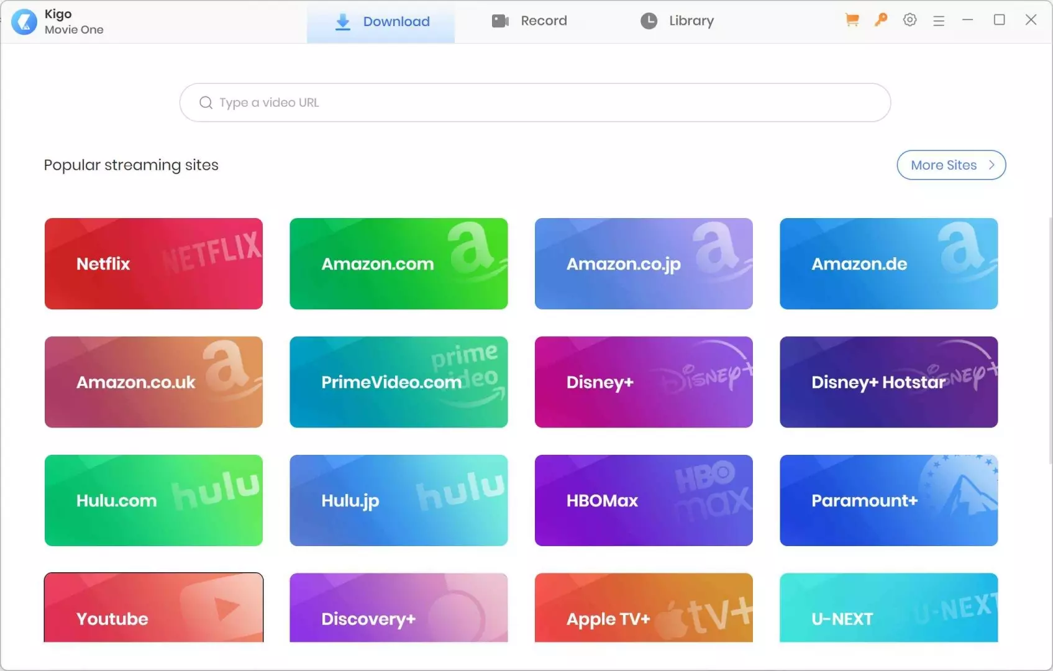Viewport: 1053px width, 671px height.
Task: Click the orange key register icon
Action: tap(880, 20)
